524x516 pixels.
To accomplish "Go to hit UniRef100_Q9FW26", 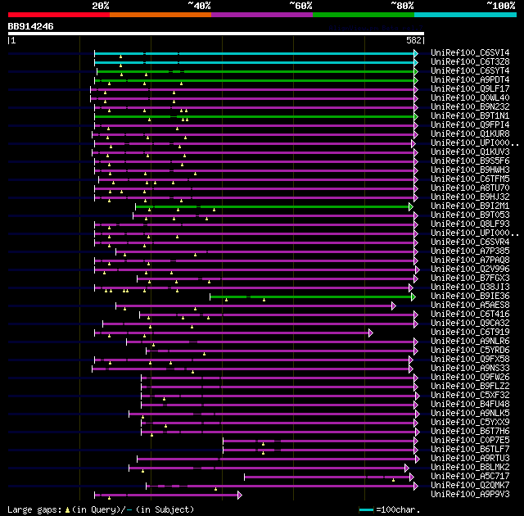I will tap(470, 378).
